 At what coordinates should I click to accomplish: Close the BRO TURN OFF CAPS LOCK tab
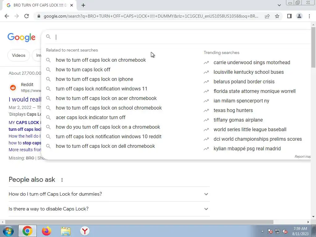72,5
